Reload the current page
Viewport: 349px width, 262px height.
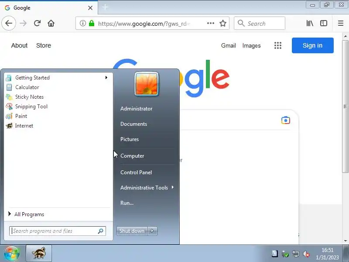(37, 23)
